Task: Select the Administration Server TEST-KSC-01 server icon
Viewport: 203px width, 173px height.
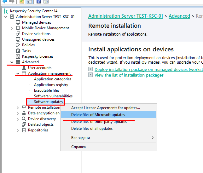Action: 12,17
